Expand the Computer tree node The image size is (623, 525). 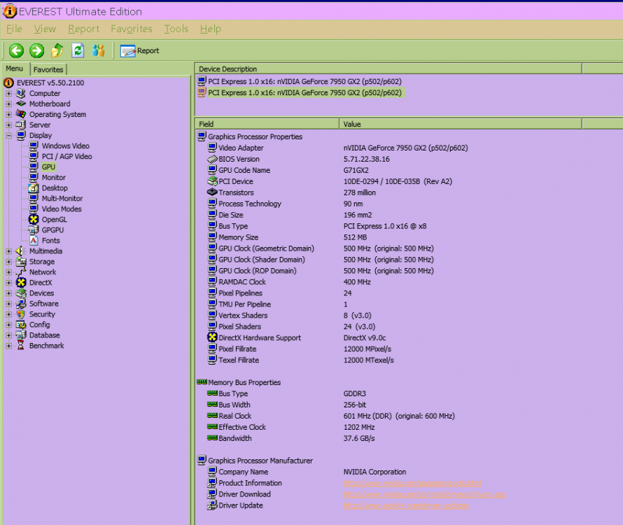coord(9,94)
